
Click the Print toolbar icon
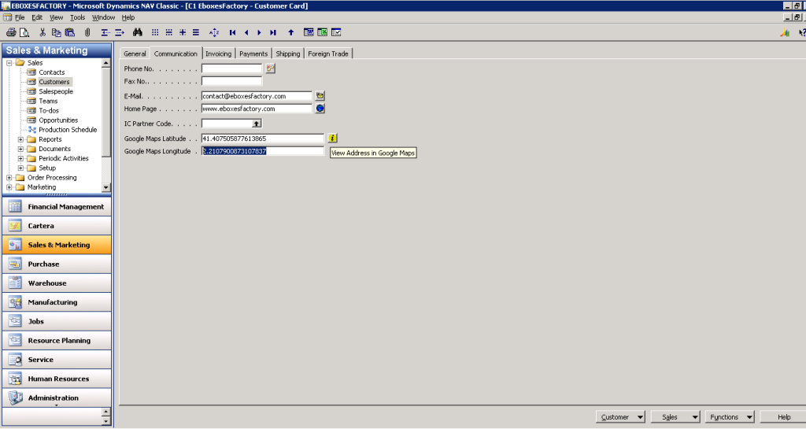[11, 32]
